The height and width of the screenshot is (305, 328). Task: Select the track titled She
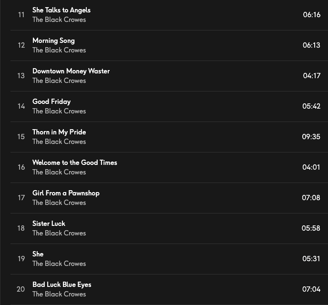pyautogui.click(x=38, y=254)
